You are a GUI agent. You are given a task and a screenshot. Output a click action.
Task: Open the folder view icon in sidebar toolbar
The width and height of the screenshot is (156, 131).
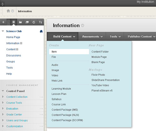pos(20,22)
